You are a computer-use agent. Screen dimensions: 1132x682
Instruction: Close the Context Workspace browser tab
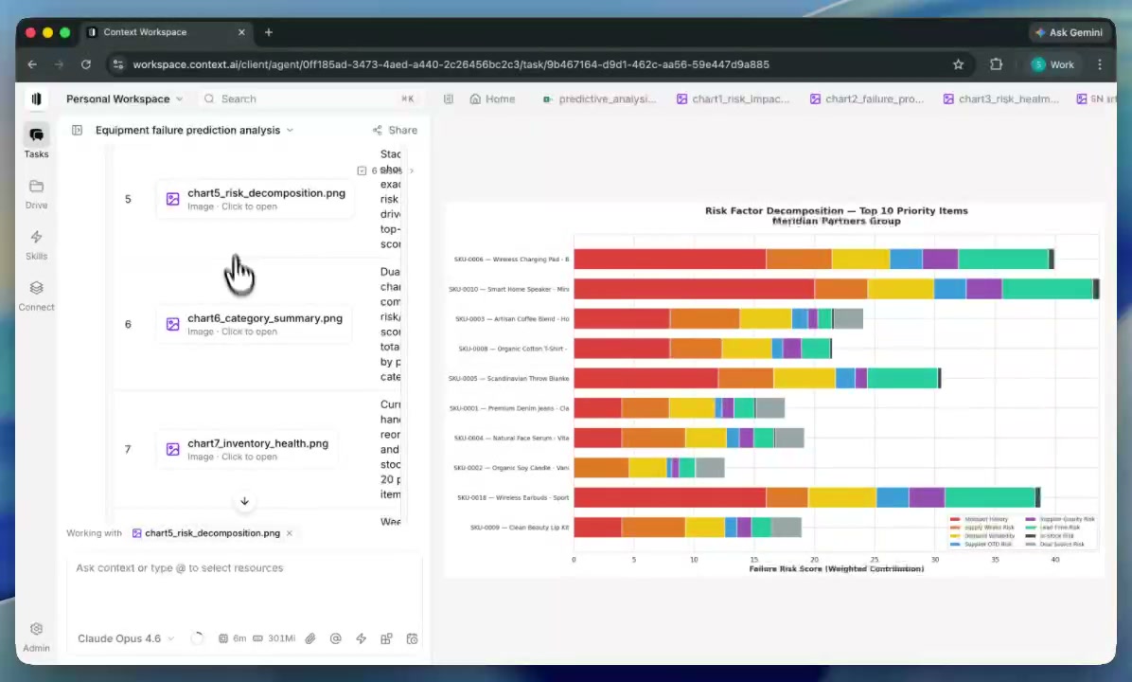click(242, 32)
